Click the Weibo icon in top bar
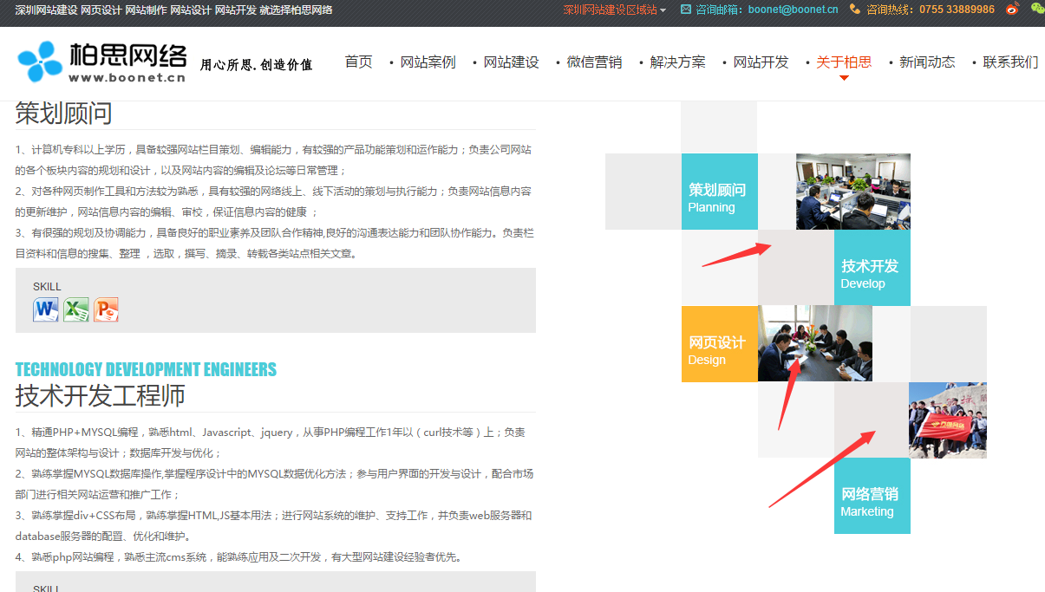 tap(1012, 10)
